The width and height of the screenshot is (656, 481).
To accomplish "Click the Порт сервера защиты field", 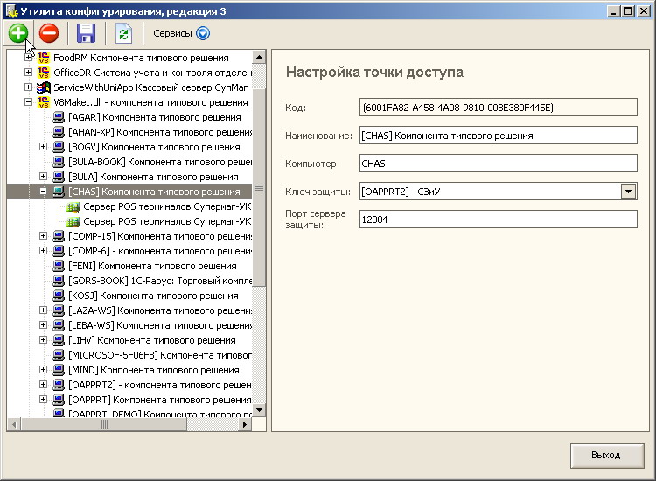I will 498,219.
